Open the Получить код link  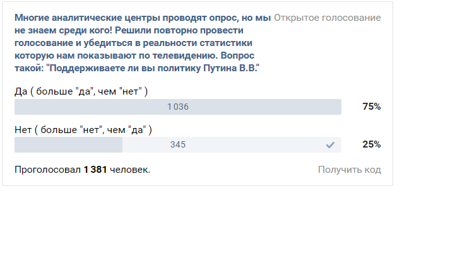coord(350,170)
